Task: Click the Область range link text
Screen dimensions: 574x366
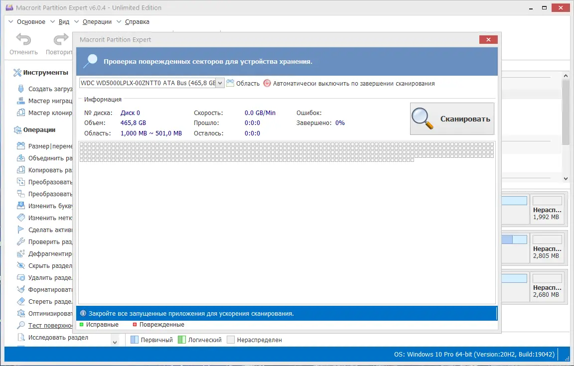Action: coord(248,84)
